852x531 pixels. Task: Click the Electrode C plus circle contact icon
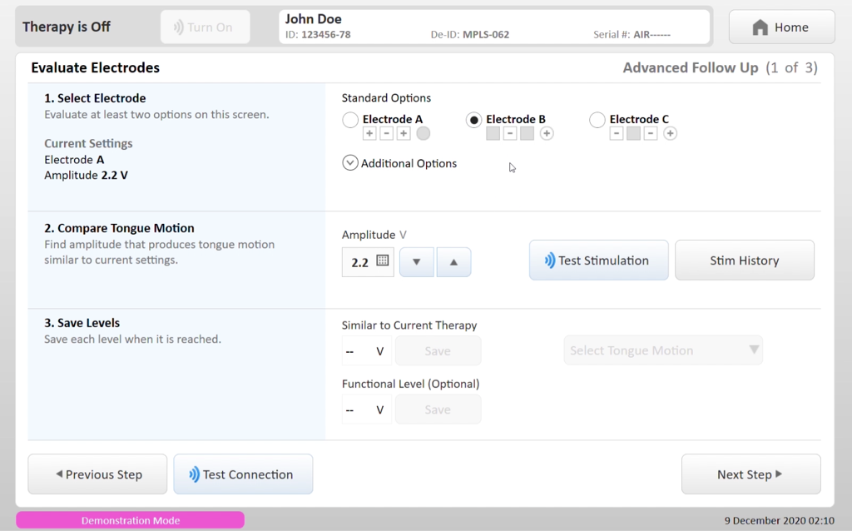coord(670,133)
